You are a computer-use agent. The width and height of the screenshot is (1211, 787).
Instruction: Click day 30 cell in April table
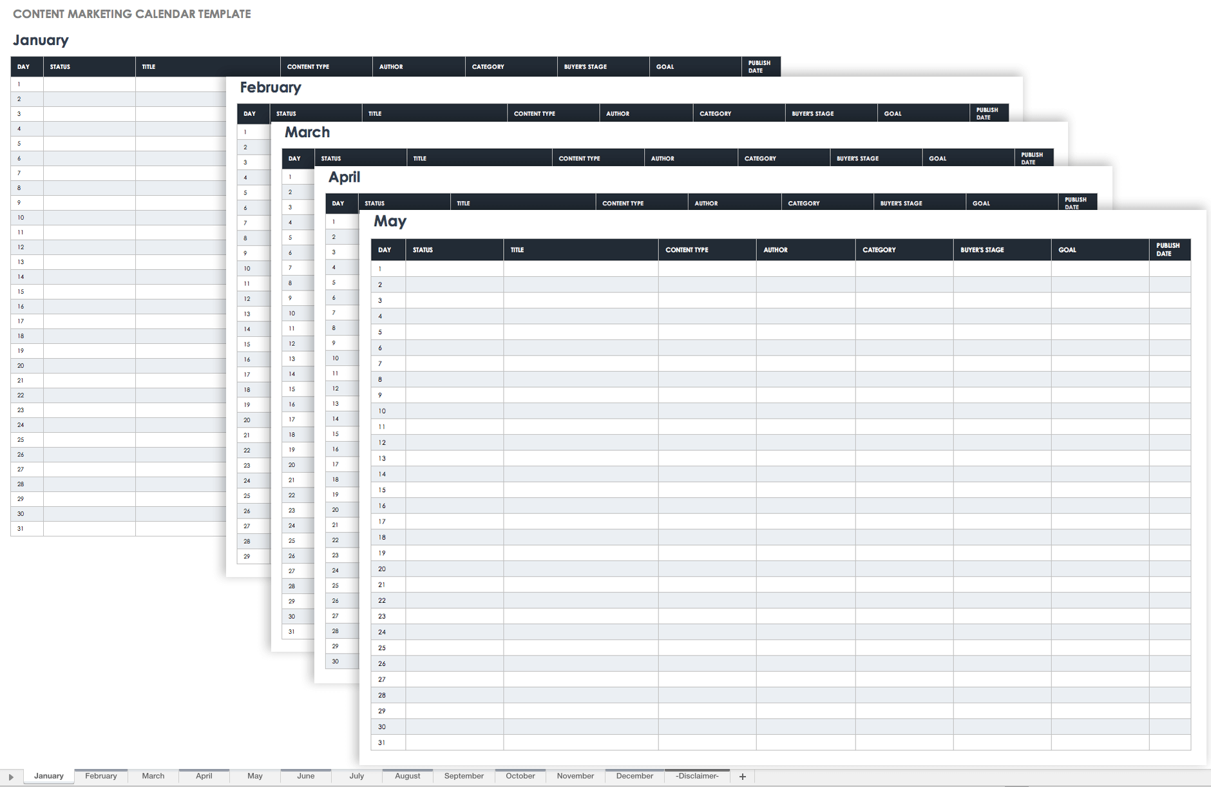pos(341,661)
